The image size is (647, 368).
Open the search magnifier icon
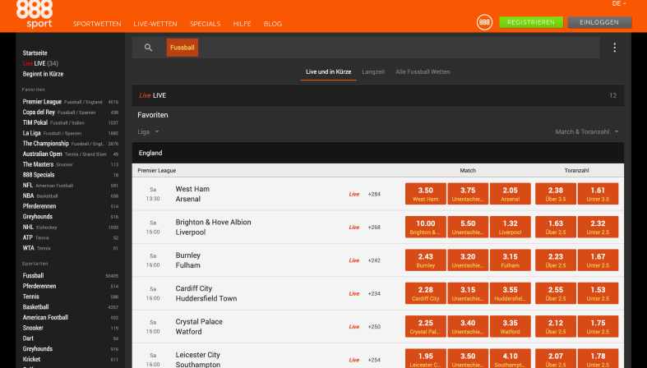(x=149, y=48)
